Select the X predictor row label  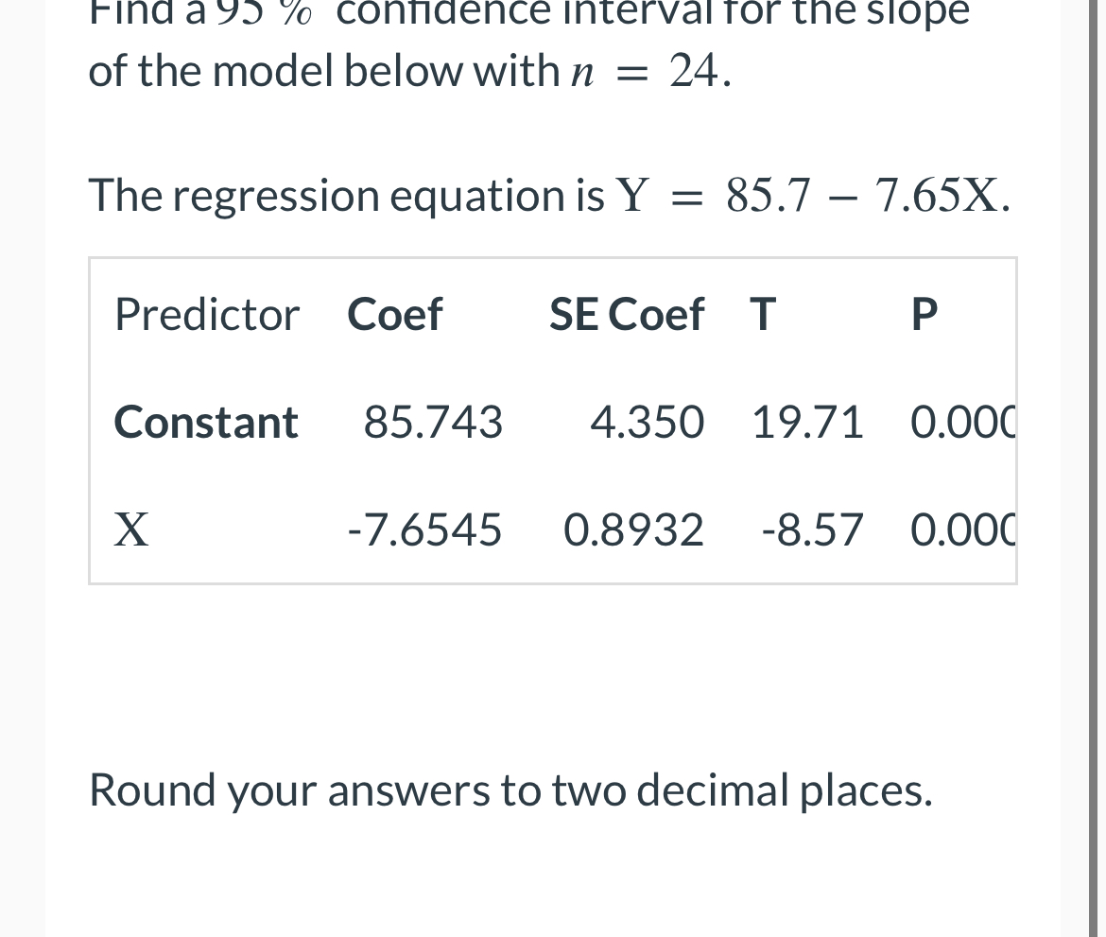[x=131, y=529]
